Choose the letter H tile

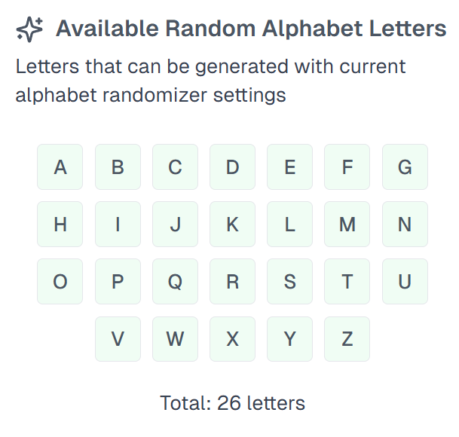pyautogui.click(x=60, y=225)
